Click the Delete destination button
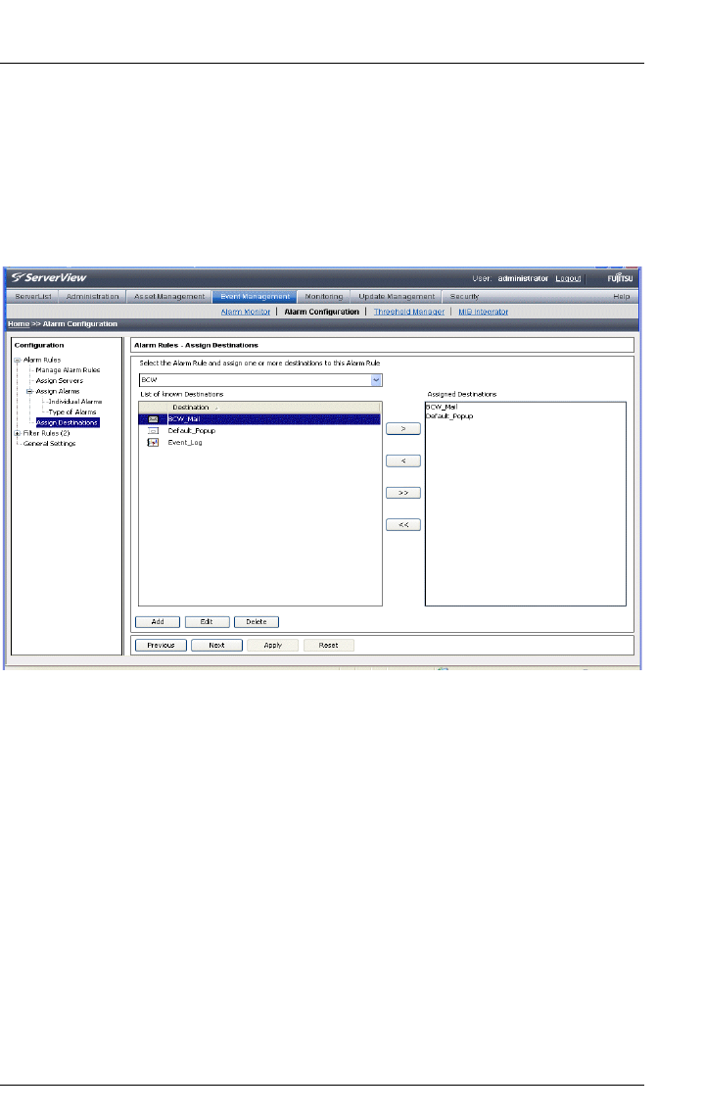Image resolution: width=704 pixels, height=1115 pixels. [x=257, y=622]
